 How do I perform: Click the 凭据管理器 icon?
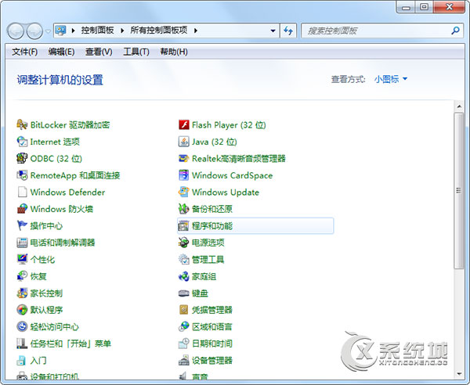pos(184,310)
